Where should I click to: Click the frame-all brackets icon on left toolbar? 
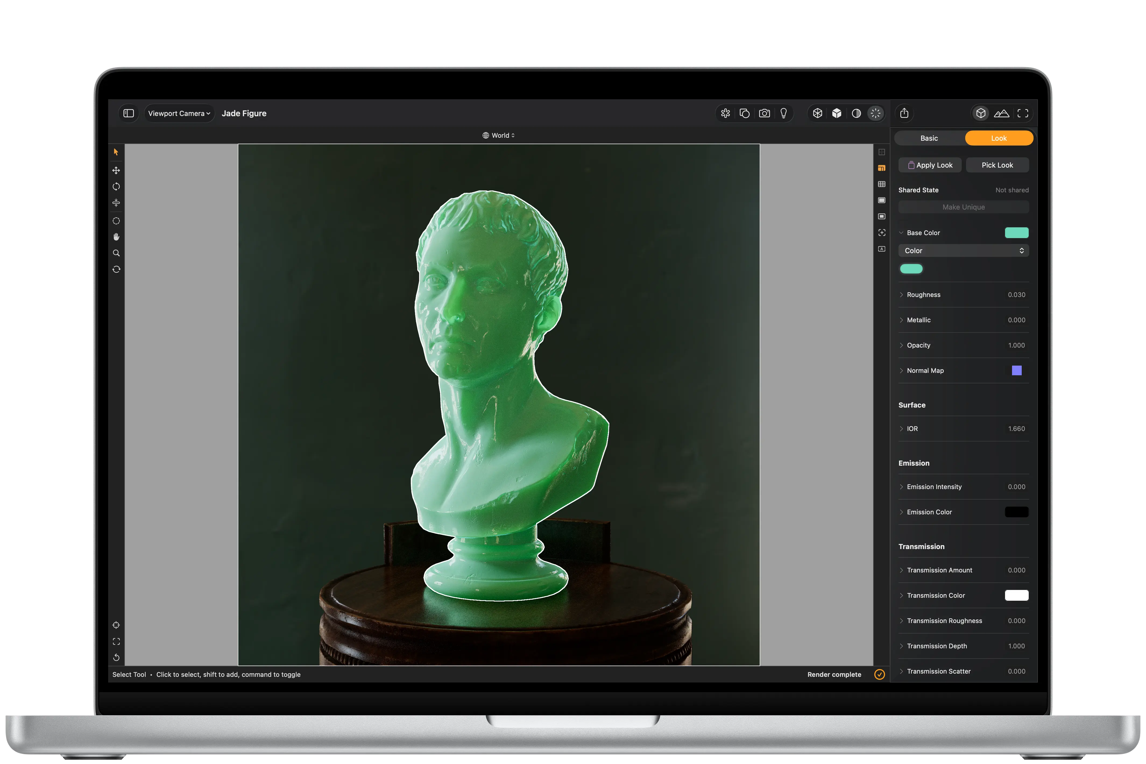116,641
